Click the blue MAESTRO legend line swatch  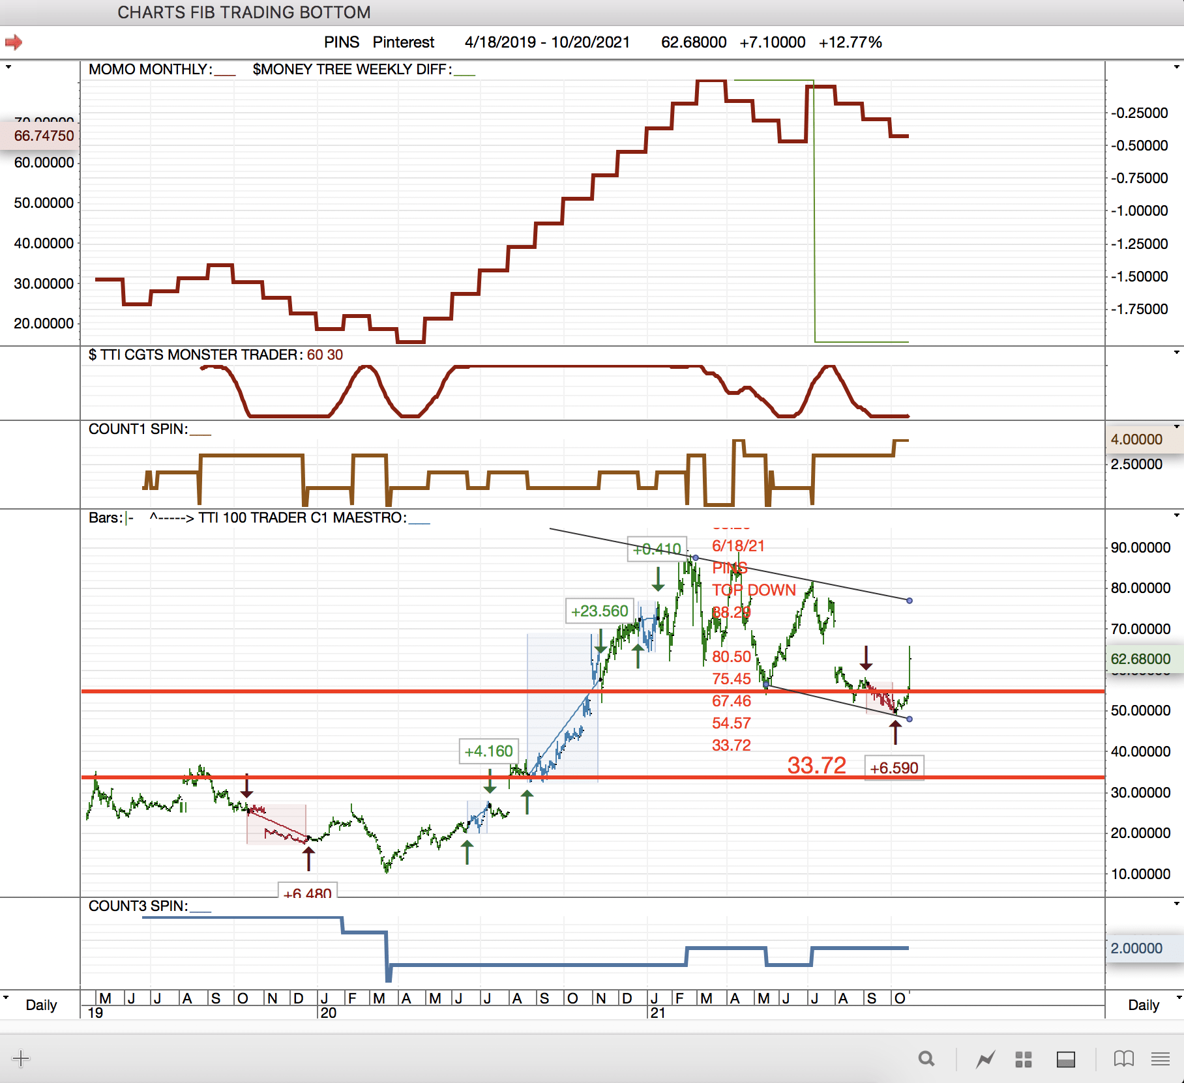point(419,523)
